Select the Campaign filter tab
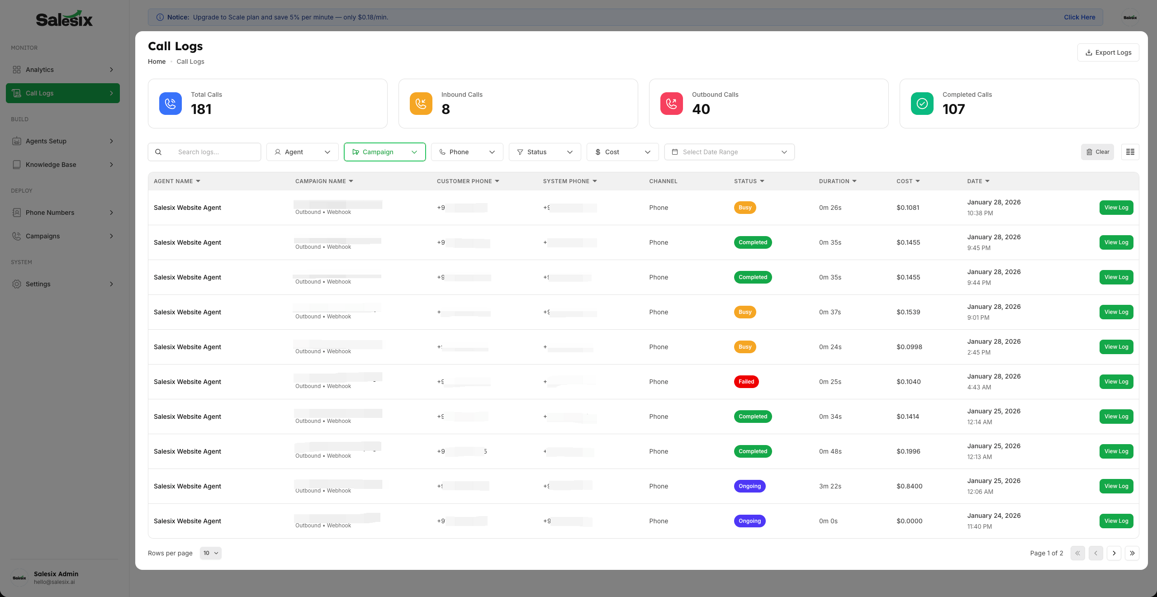This screenshot has width=1157, height=597. pyautogui.click(x=384, y=152)
